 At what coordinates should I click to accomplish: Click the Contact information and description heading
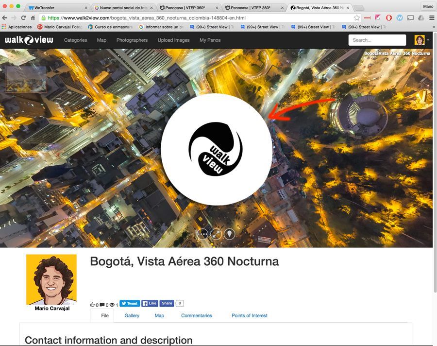[x=109, y=341]
